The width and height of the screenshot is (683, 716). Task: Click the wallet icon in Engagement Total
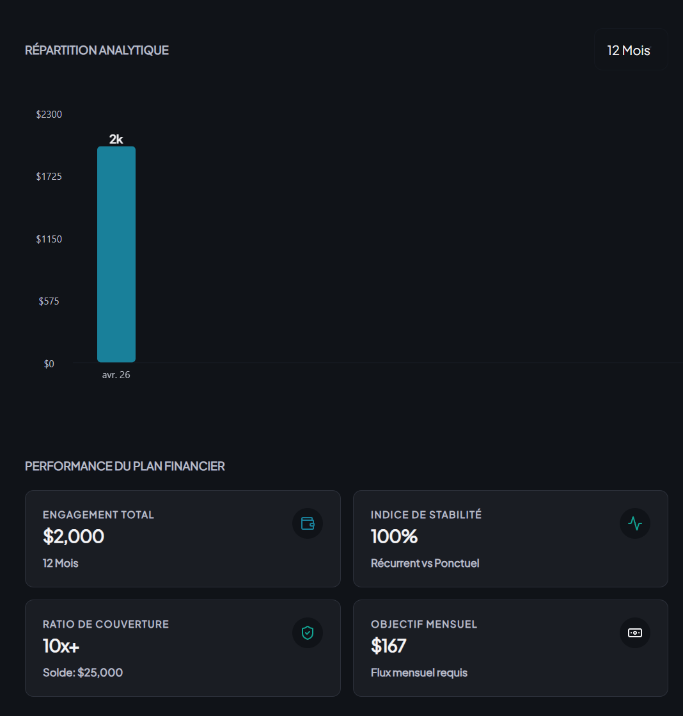point(308,523)
